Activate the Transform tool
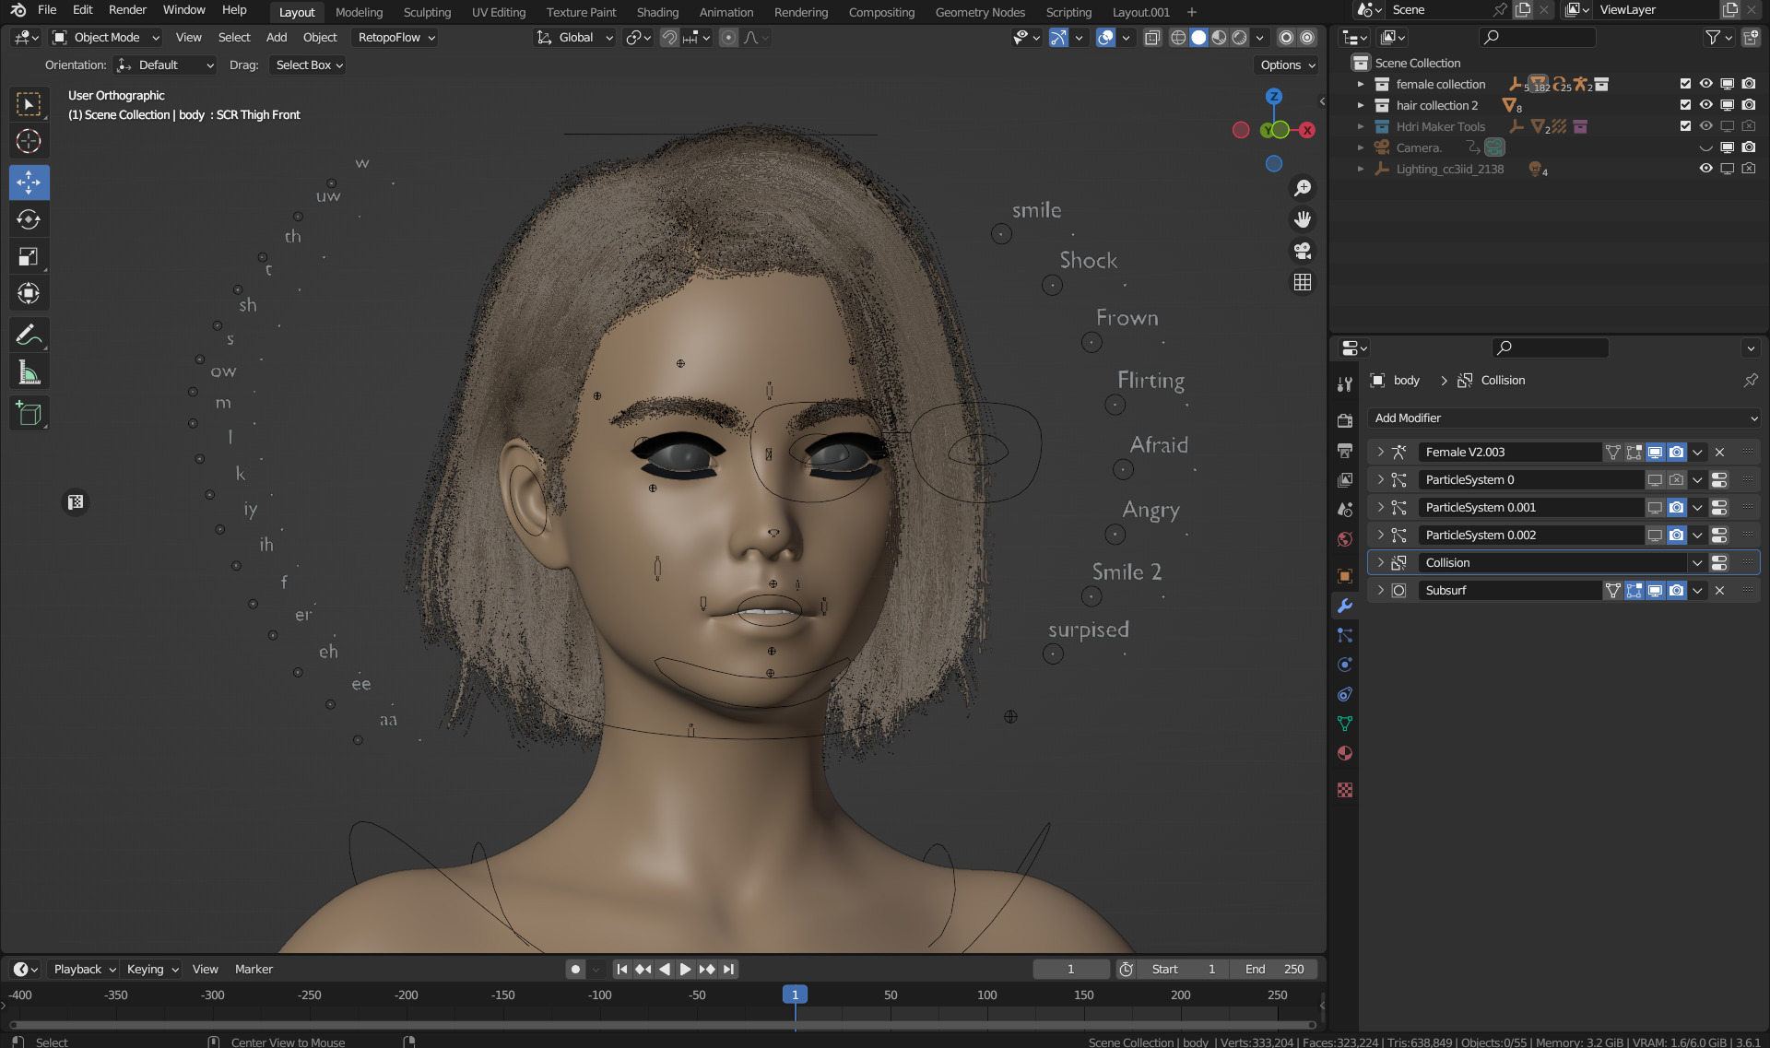 point(29,293)
